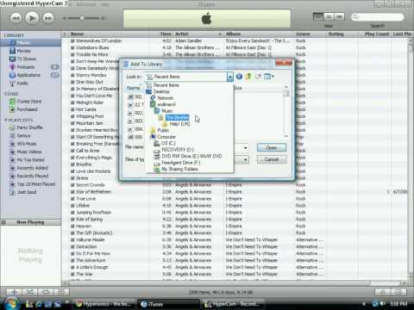The width and height of the screenshot is (414, 310).
Task: Uncheck the True Love song
Action: [72, 199]
